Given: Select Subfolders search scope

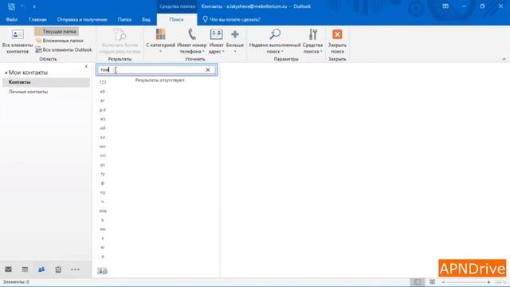Looking at the screenshot, I should pos(59,41).
